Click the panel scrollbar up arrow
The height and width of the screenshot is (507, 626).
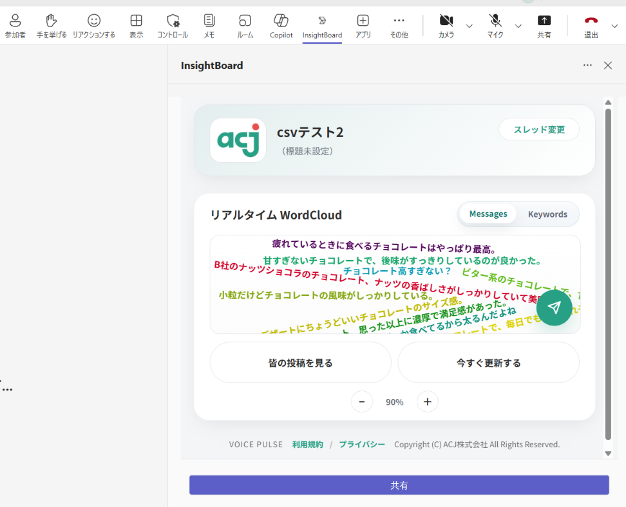click(x=608, y=102)
